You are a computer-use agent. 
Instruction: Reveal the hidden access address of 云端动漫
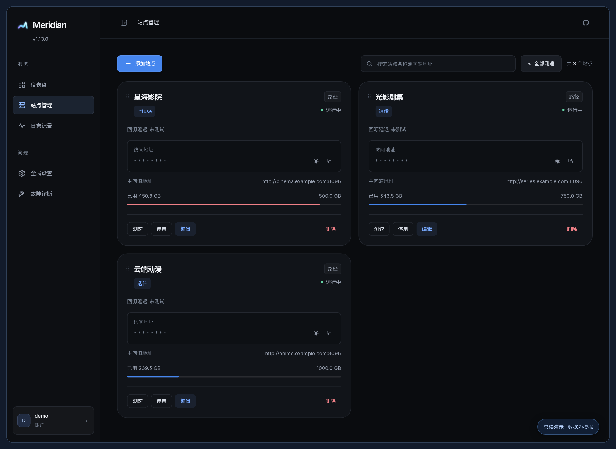pos(316,333)
